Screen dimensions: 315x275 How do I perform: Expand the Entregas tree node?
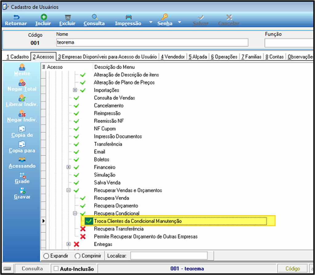(69, 244)
